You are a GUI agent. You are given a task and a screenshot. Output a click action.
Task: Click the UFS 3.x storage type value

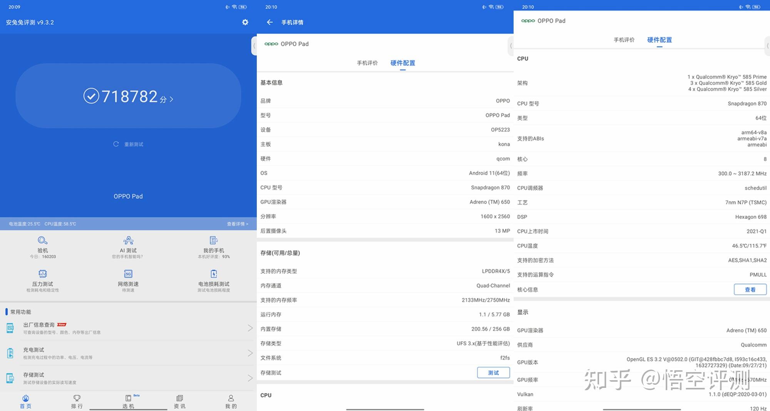483,343
